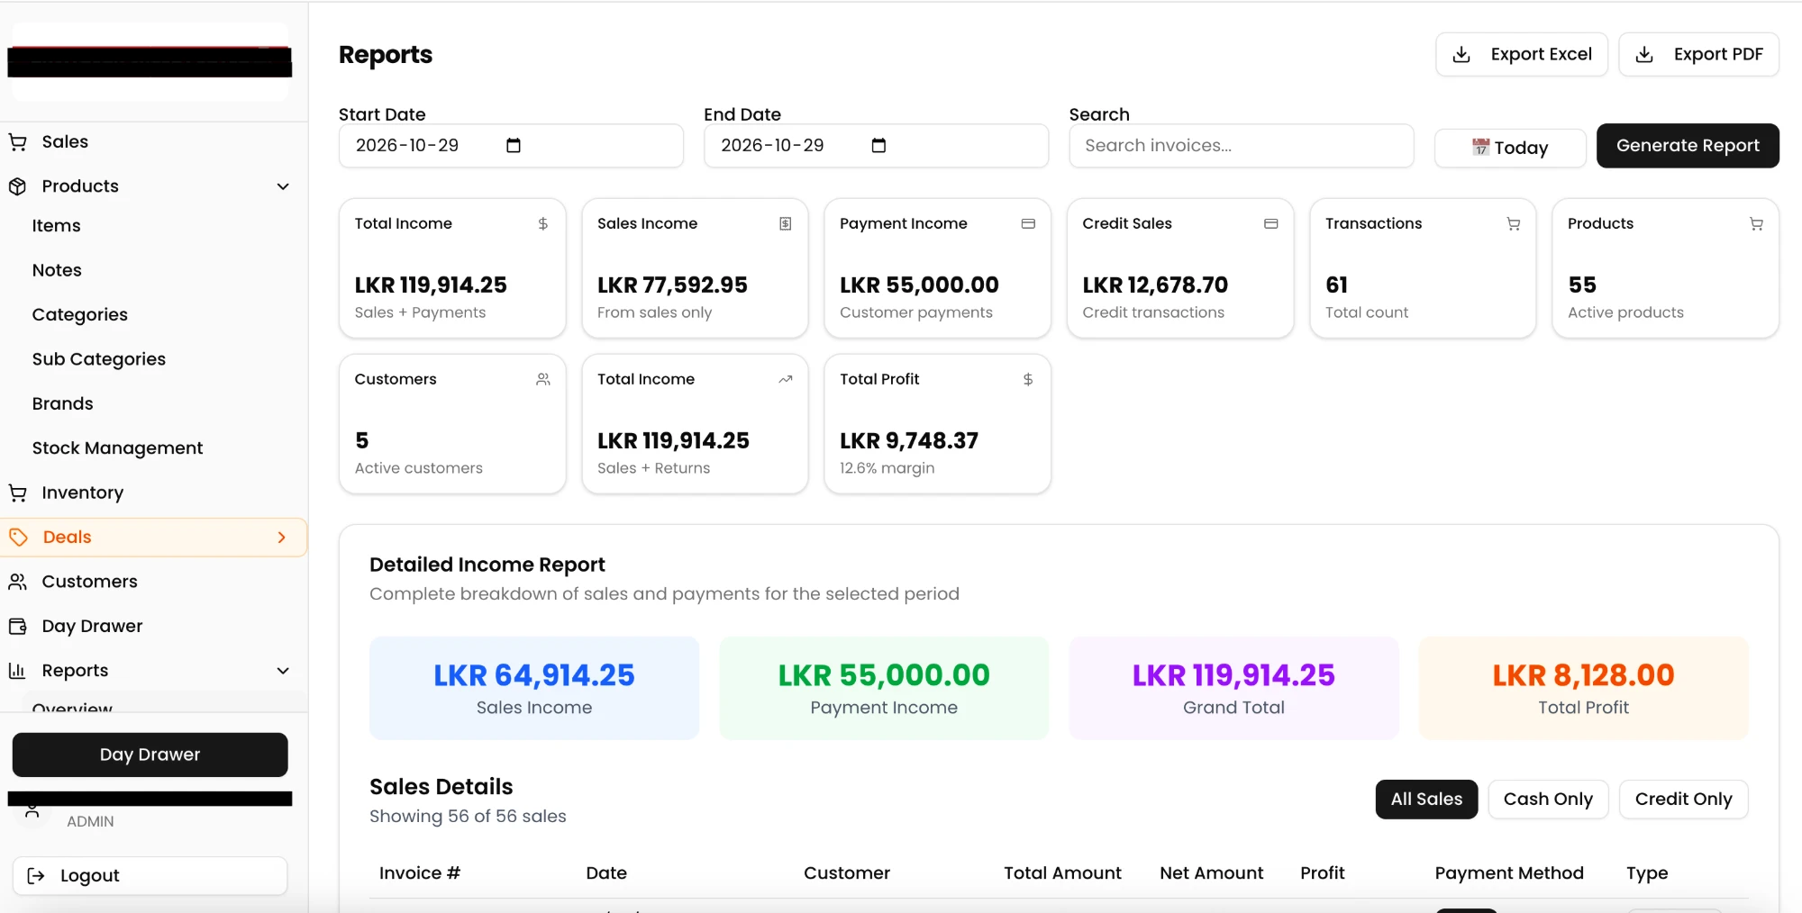Click the Reports bar chart icon in sidebar
This screenshot has height=913, width=1802.
click(17, 671)
